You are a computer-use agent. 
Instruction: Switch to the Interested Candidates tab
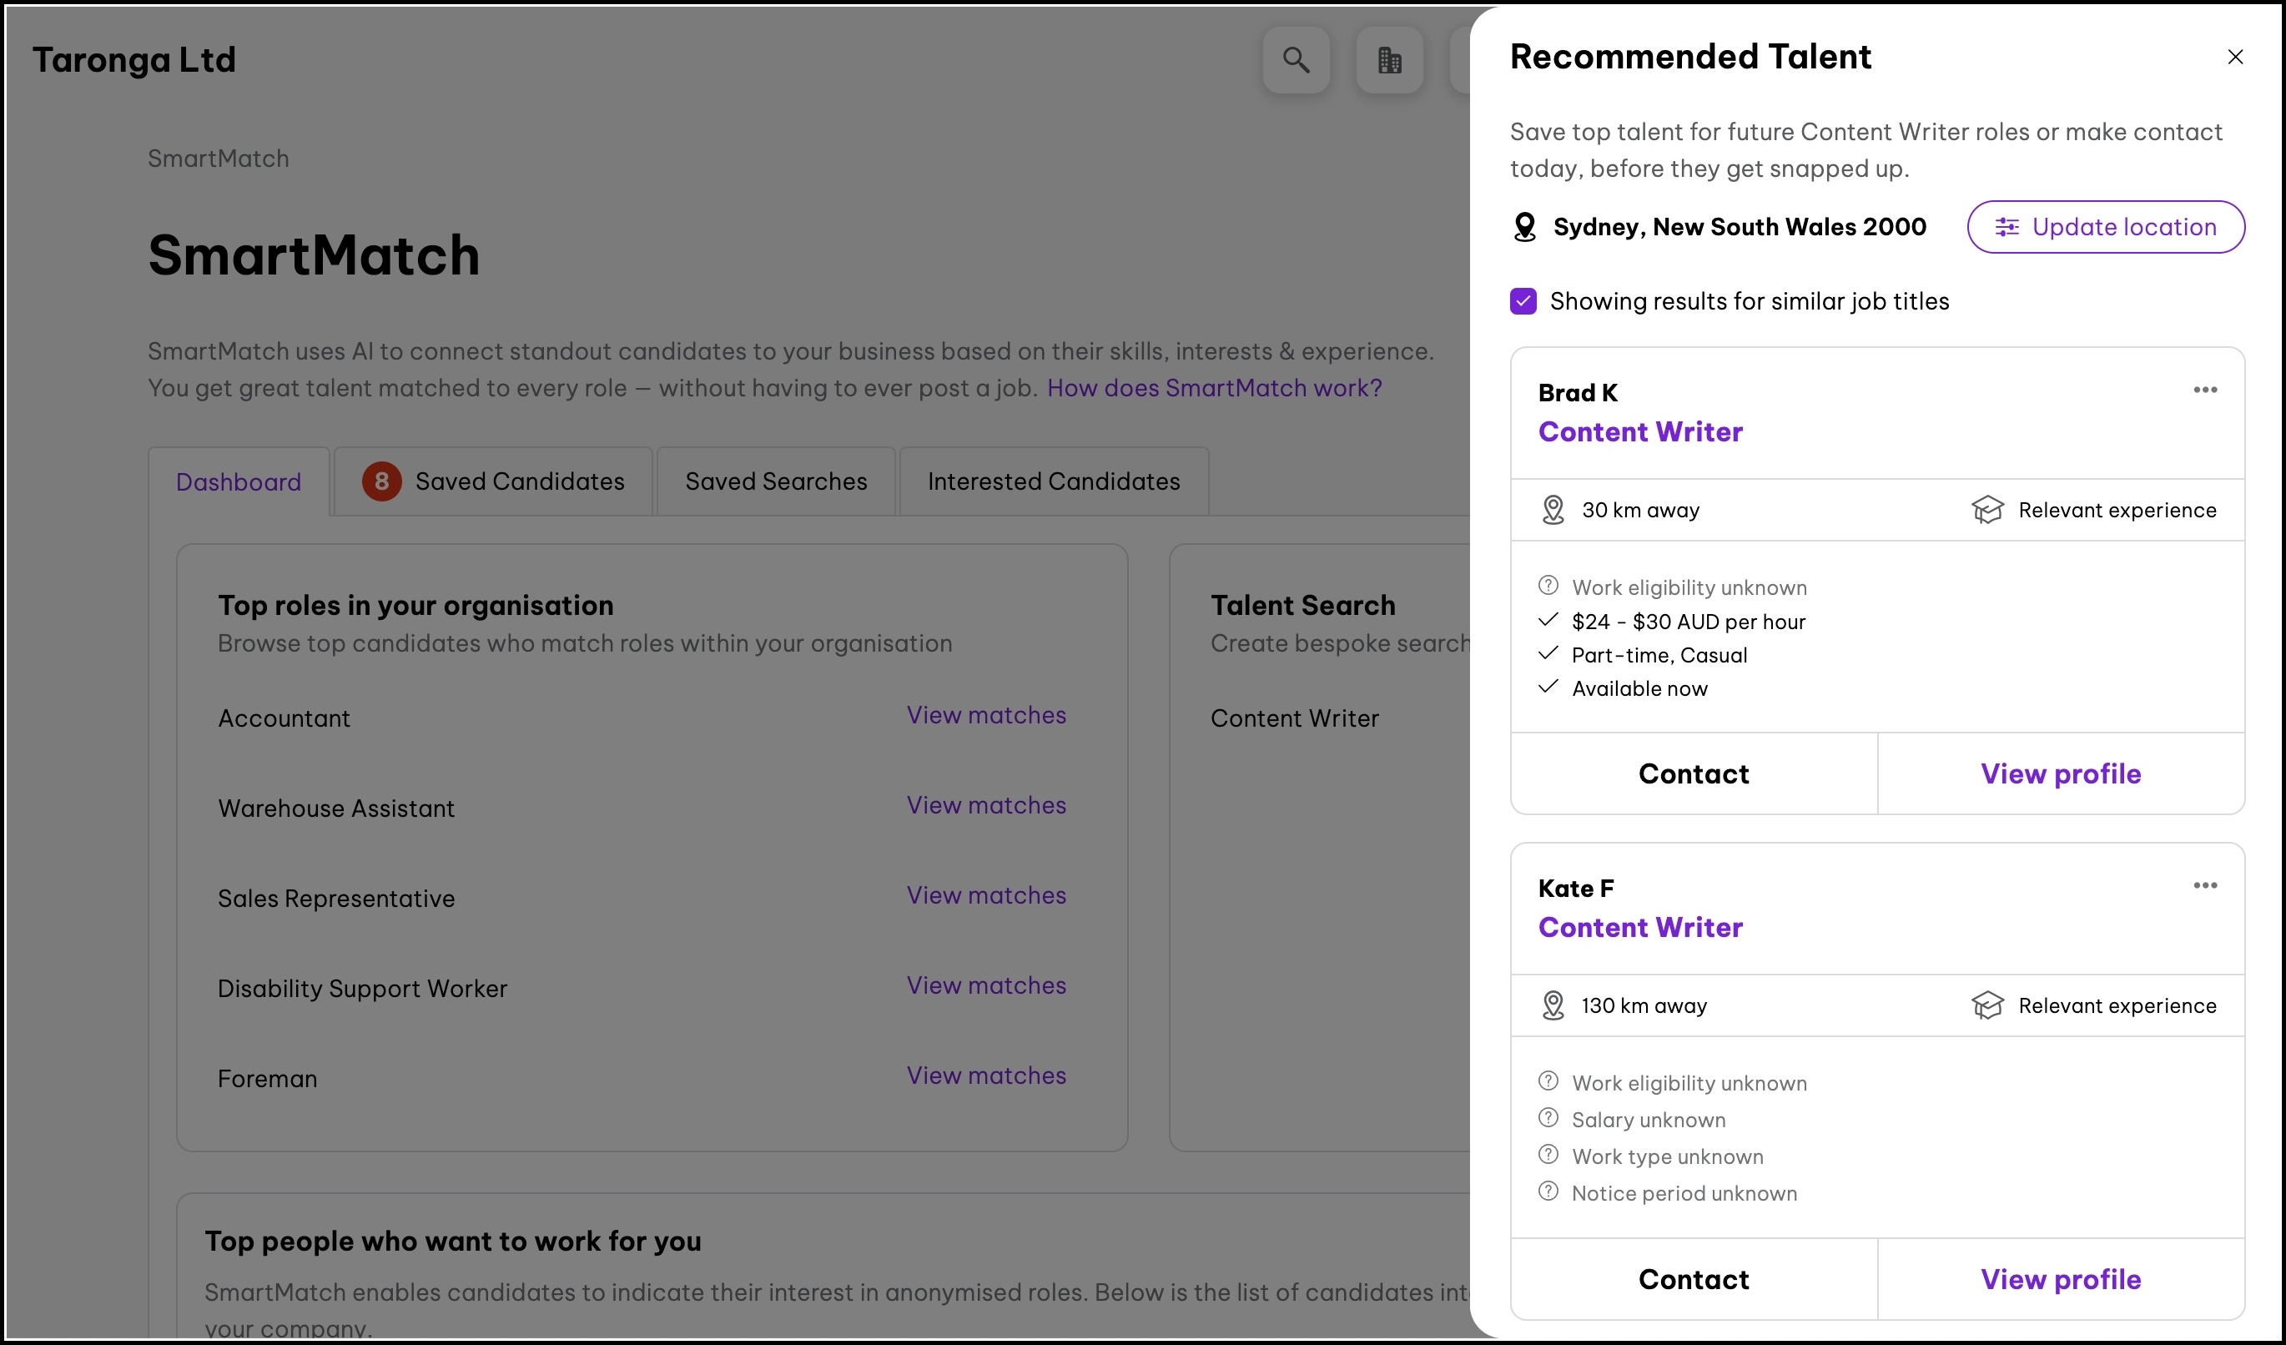click(1053, 481)
